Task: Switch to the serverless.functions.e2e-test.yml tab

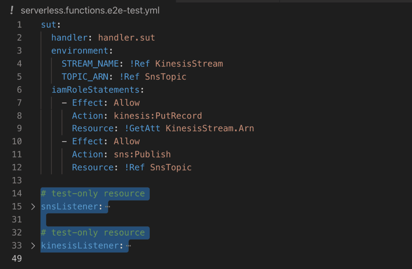Action: click(90, 10)
